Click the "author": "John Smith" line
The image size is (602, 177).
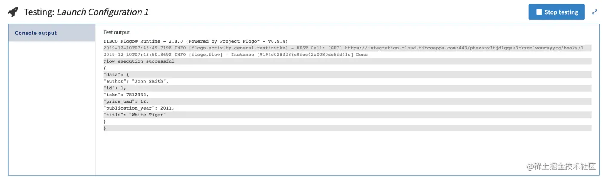(x=136, y=82)
